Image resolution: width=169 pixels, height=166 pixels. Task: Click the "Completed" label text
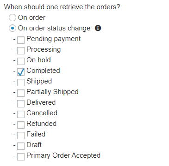pos(43,71)
